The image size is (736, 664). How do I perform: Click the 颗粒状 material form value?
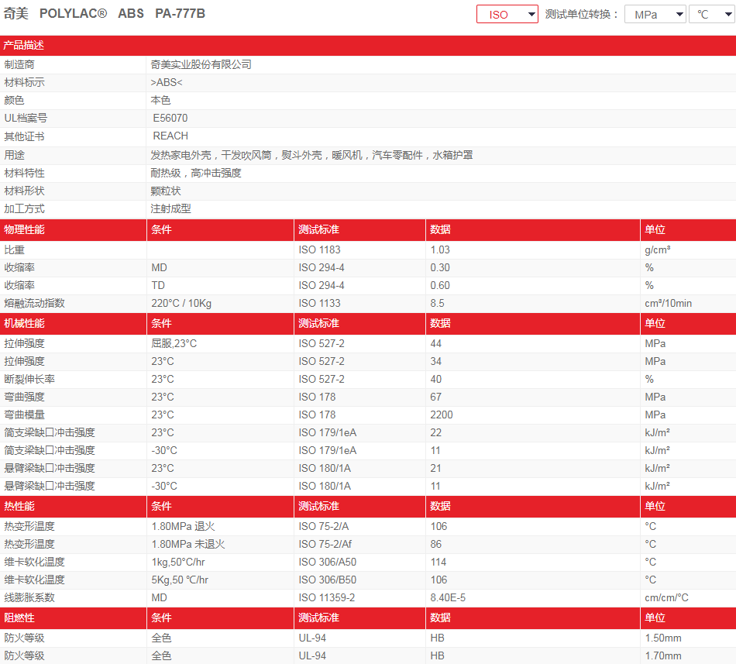(x=166, y=191)
